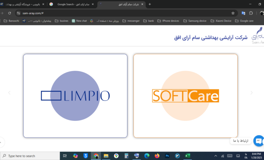Close the Google Search tab
This screenshot has height=160, width=264.
93,5
